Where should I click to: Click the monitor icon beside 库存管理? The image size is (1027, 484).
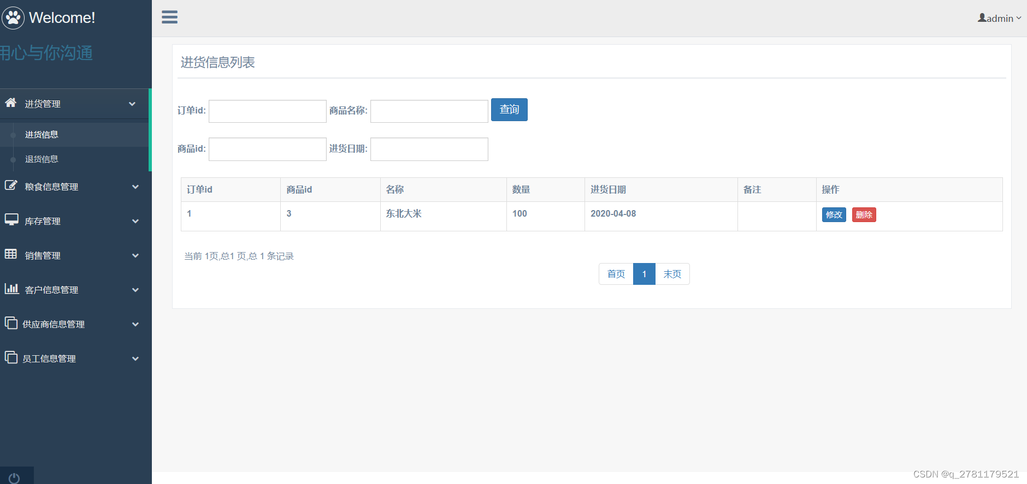[11, 220]
